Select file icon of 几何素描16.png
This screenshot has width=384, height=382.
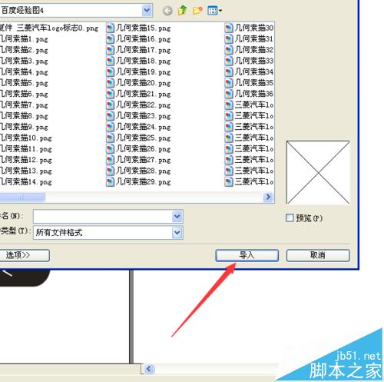tap(110, 39)
